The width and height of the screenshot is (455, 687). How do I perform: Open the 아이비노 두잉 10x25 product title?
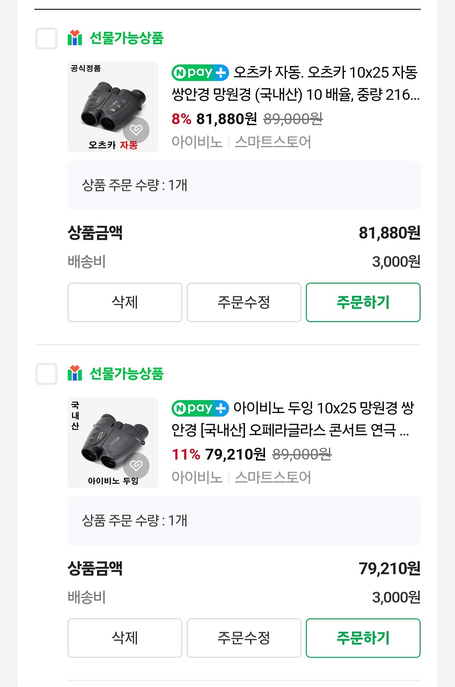[x=293, y=419]
